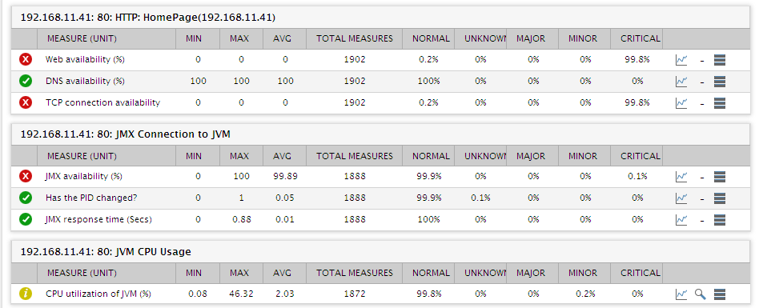Click the HTTP HomePage test section header
This screenshot has width=759, height=308.
tap(148, 18)
